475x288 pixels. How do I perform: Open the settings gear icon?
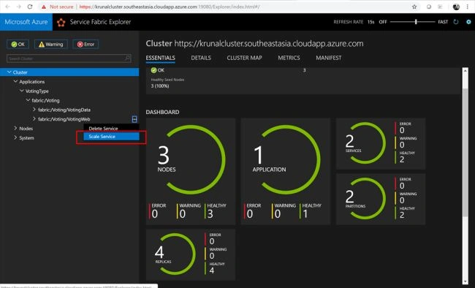pos(468,22)
